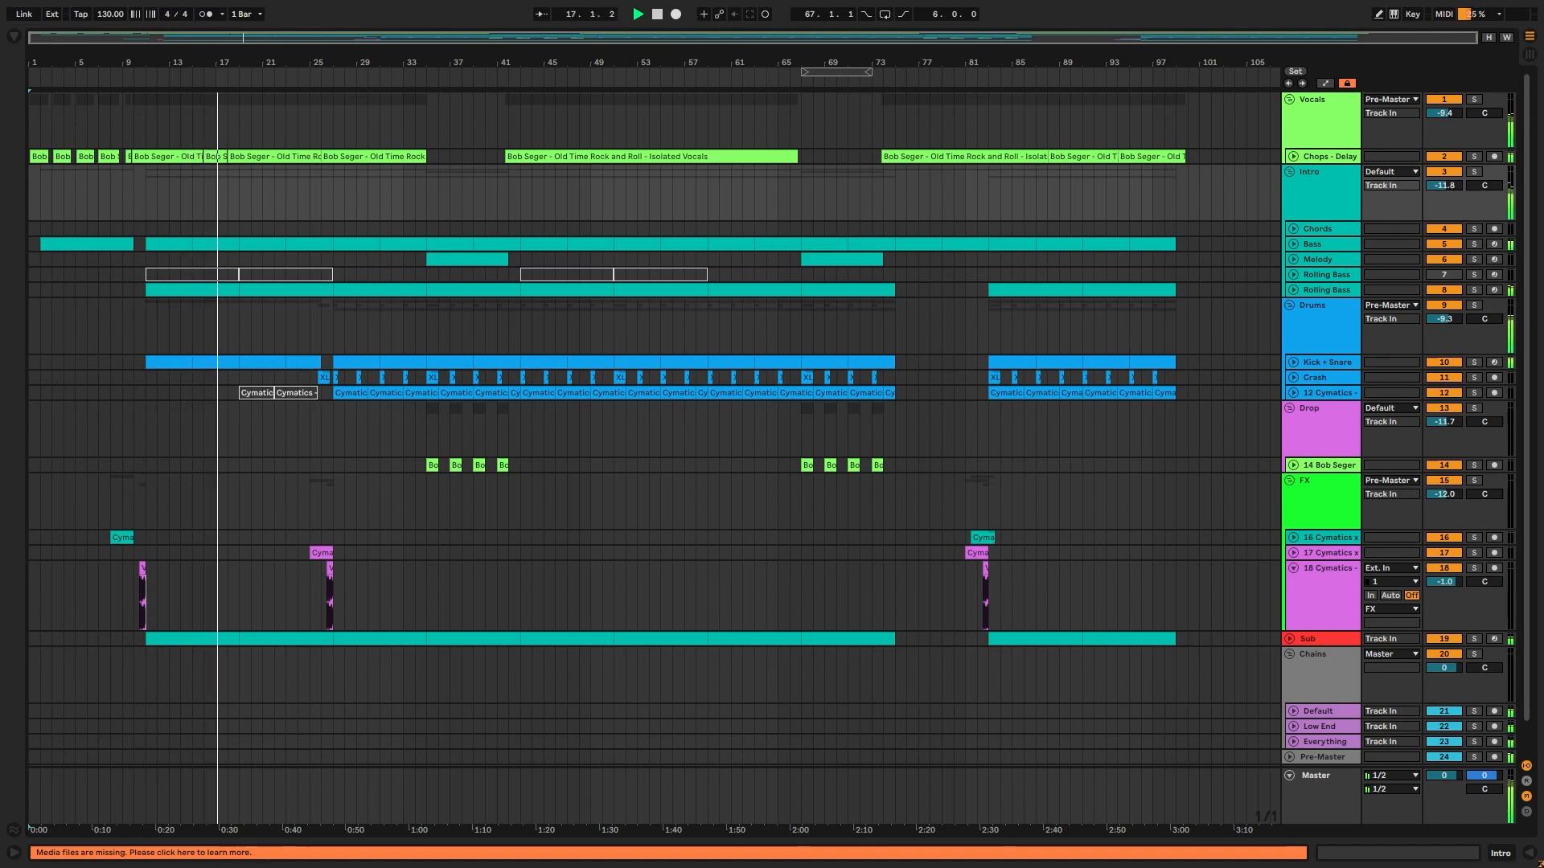This screenshot has width=1544, height=868.
Task: Solo the Bass track
Action: coord(1474,244)
